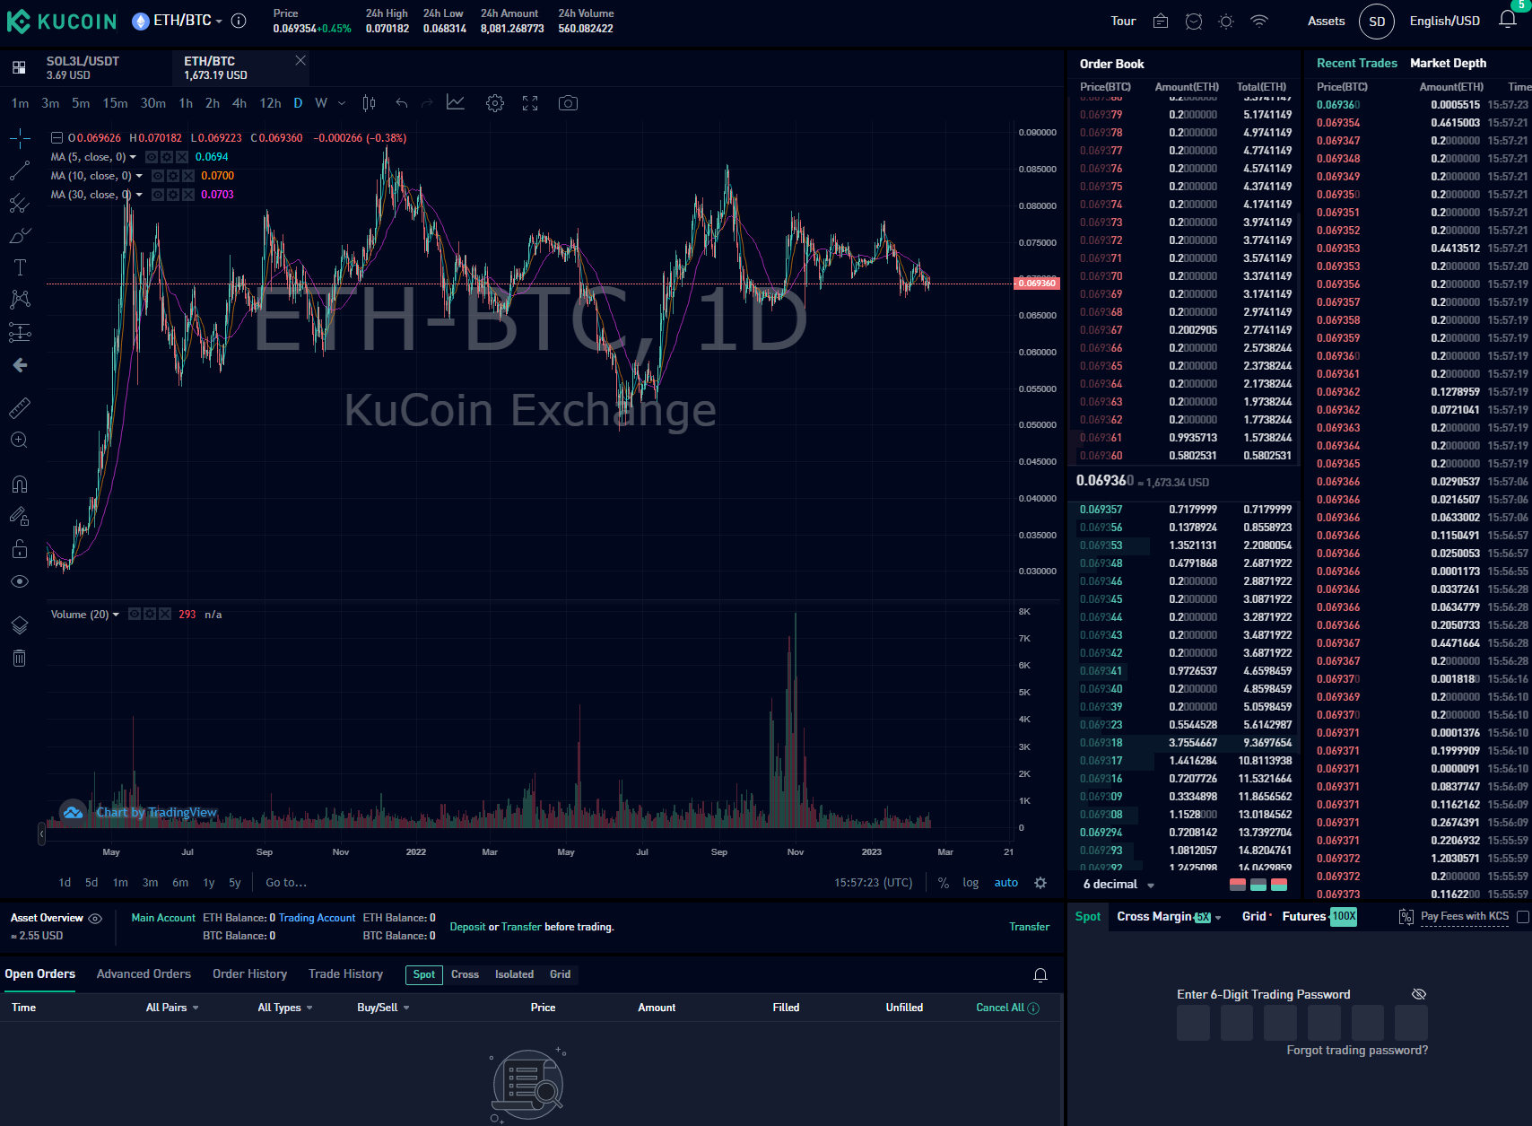Toggle hide all drawing tools eye
This screenshot has width=1532, height=1126.
[x=20, y=581]
